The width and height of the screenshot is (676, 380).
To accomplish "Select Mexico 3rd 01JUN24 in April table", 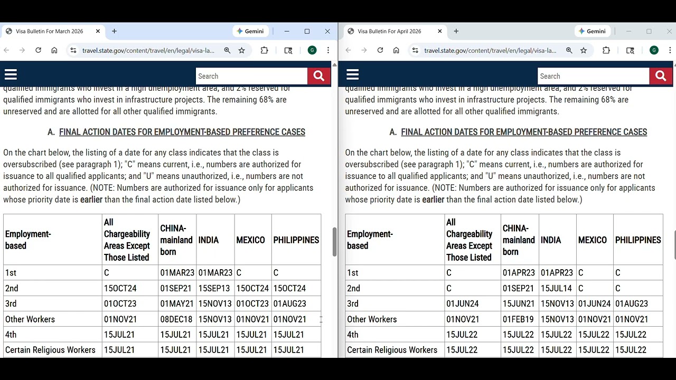I will pyautogui.click(x=594, y=303).
